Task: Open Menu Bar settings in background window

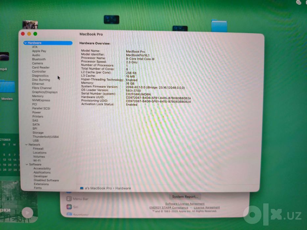Action: pos(78,199)
